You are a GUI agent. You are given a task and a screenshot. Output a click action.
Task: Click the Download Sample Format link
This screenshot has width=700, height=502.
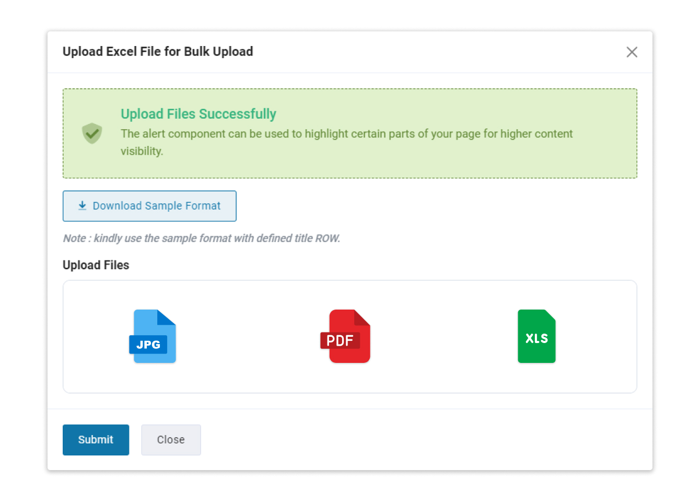point(149,206)
